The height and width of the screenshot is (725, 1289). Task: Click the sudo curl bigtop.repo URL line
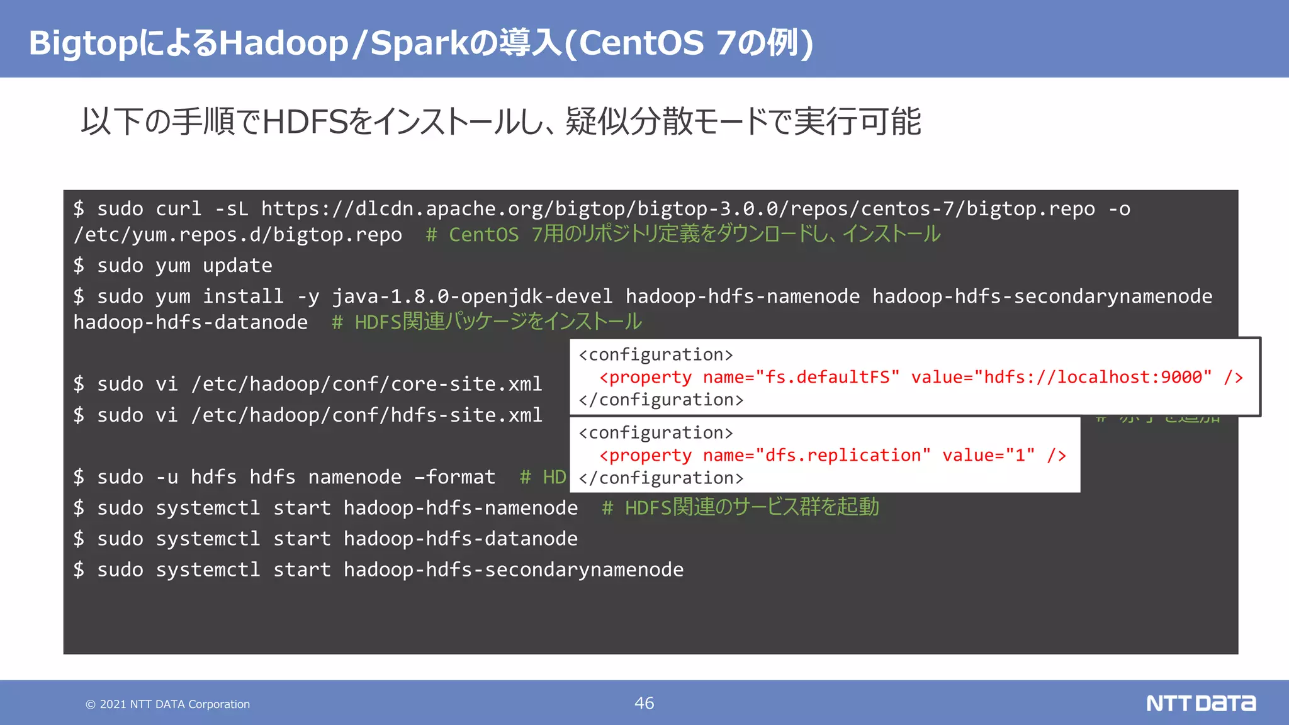[602, 208]
